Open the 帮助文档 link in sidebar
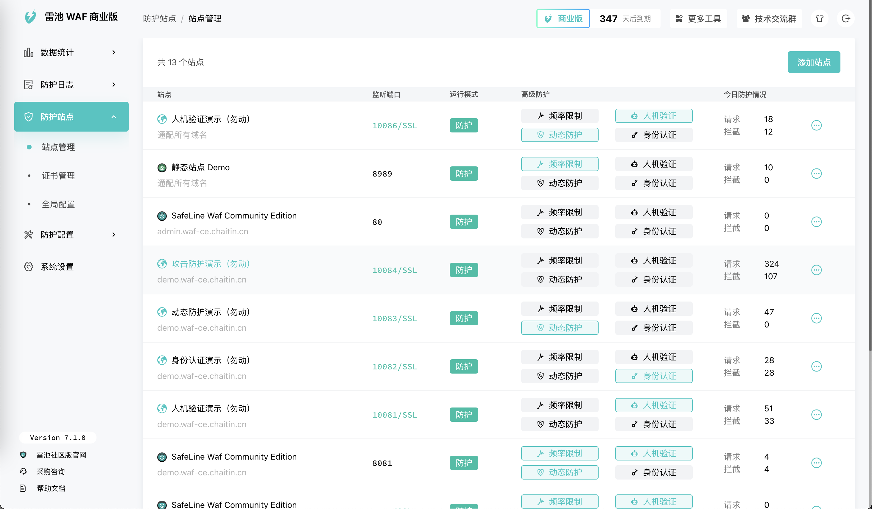 51,488
